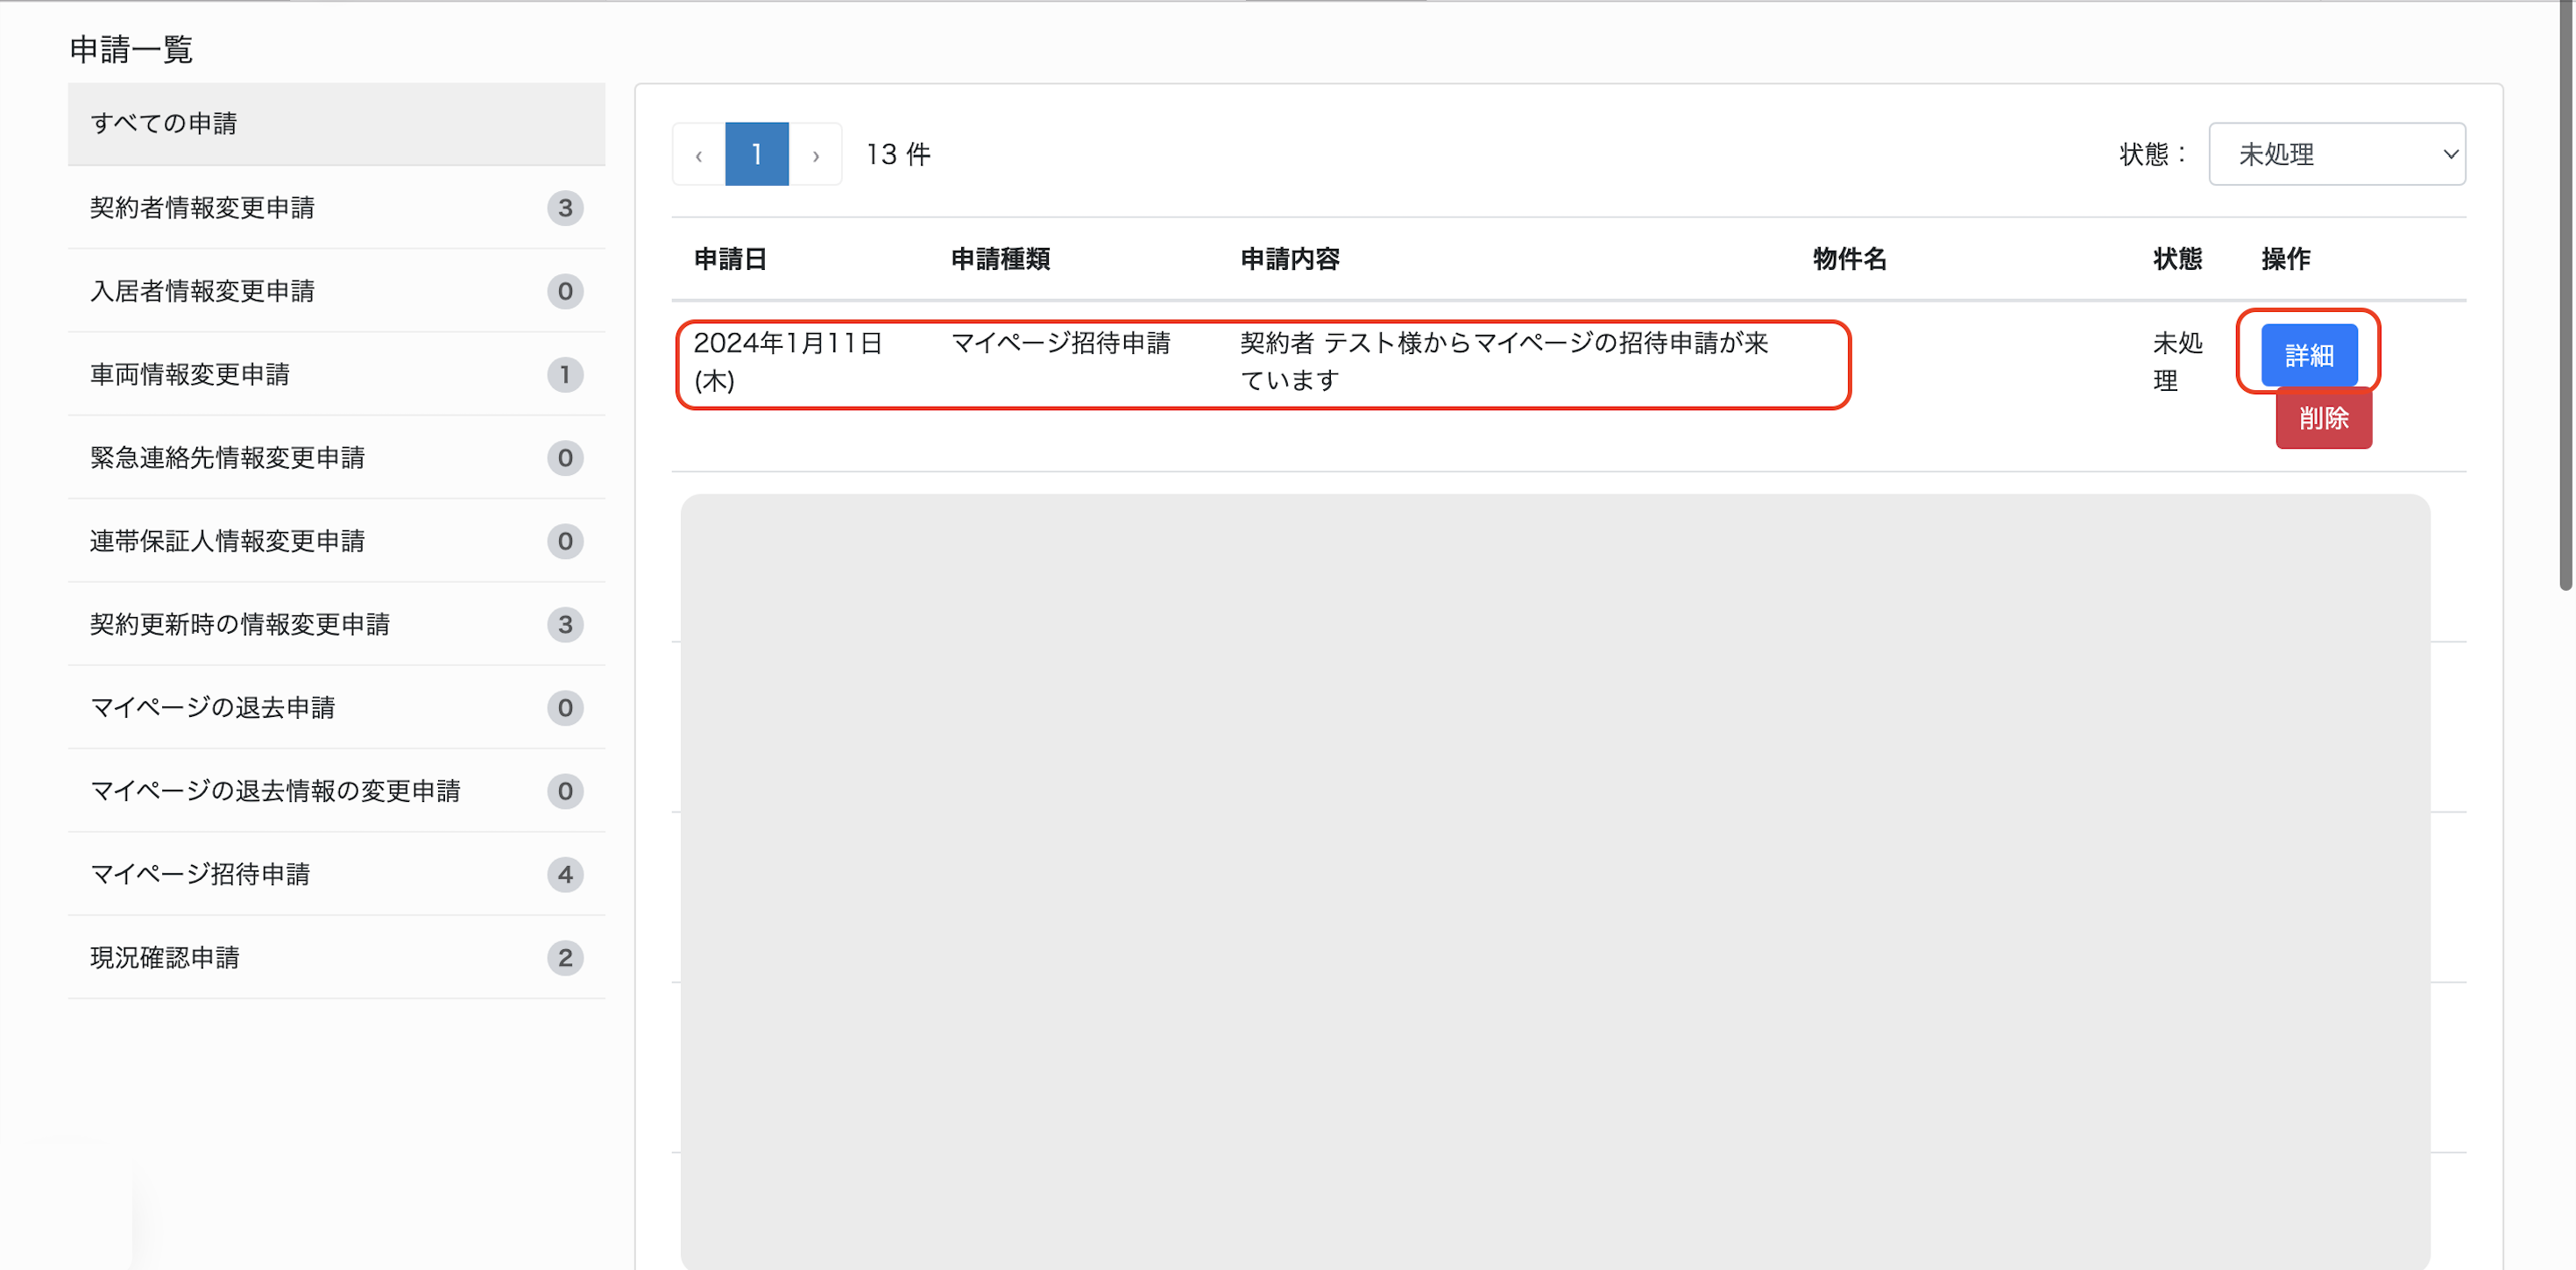This screenshot has width=2576, height=1270.
Task: Open 連帯保証人情報変更申請 list
Action: (x=336, y=541)
